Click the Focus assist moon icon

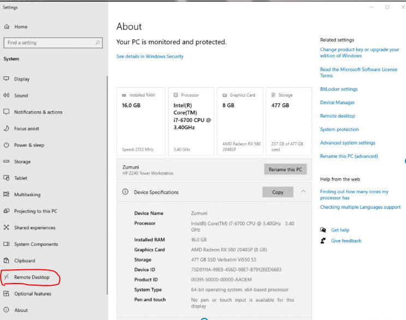(6, 128)
